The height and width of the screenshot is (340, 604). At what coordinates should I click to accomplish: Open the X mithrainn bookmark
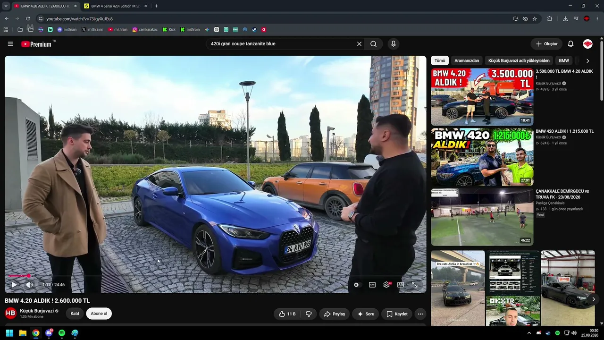92,30
